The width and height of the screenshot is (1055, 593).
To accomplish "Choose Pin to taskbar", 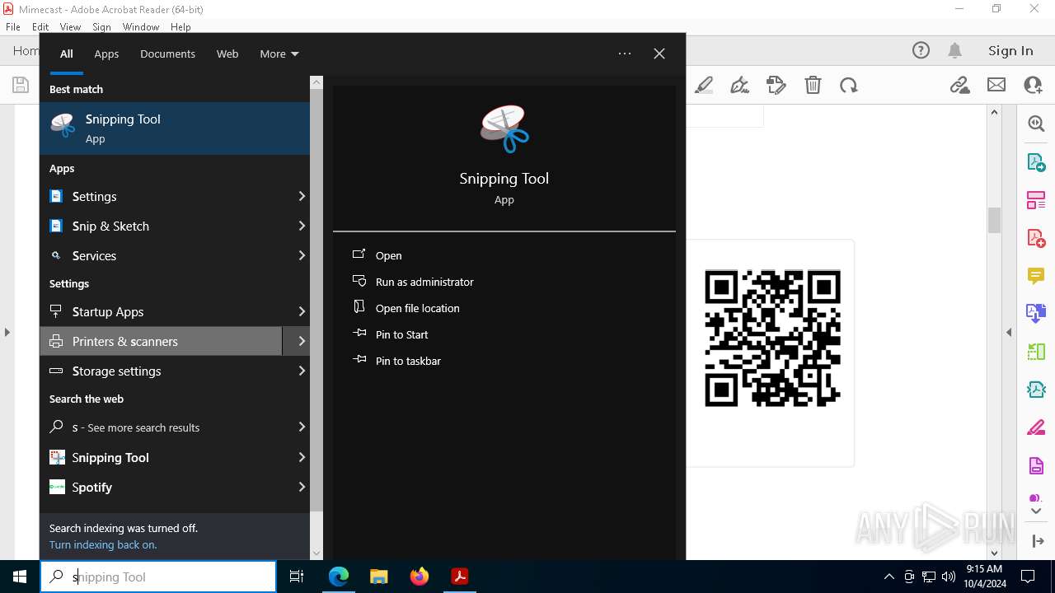I will 408,361.
